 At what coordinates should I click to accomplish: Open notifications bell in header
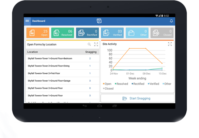pos(172,21)
